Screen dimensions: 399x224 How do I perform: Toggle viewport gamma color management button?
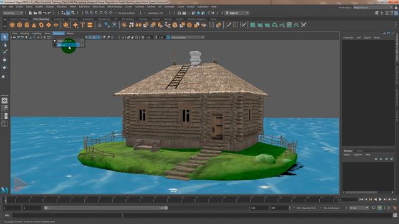point(168,37)
